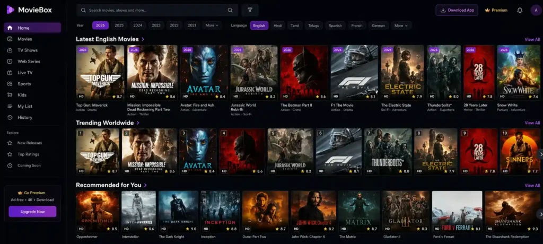Click View All for Latest English Movies
The image size is (543, 244).
pyautogui.click(x=532, y=39)
